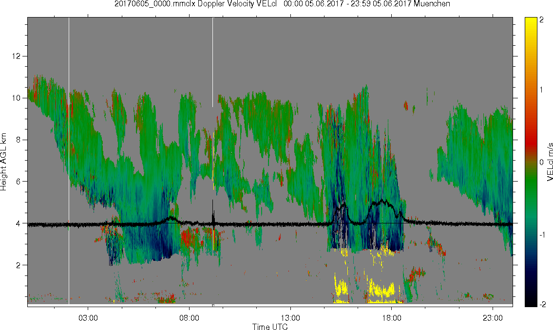Click the "Height AGL km" axis label
553x330 pixels.
click(x=4, y=162)
